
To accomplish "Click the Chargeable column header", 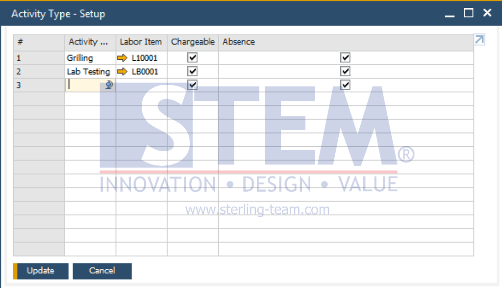I will click(x=192, y=42).
